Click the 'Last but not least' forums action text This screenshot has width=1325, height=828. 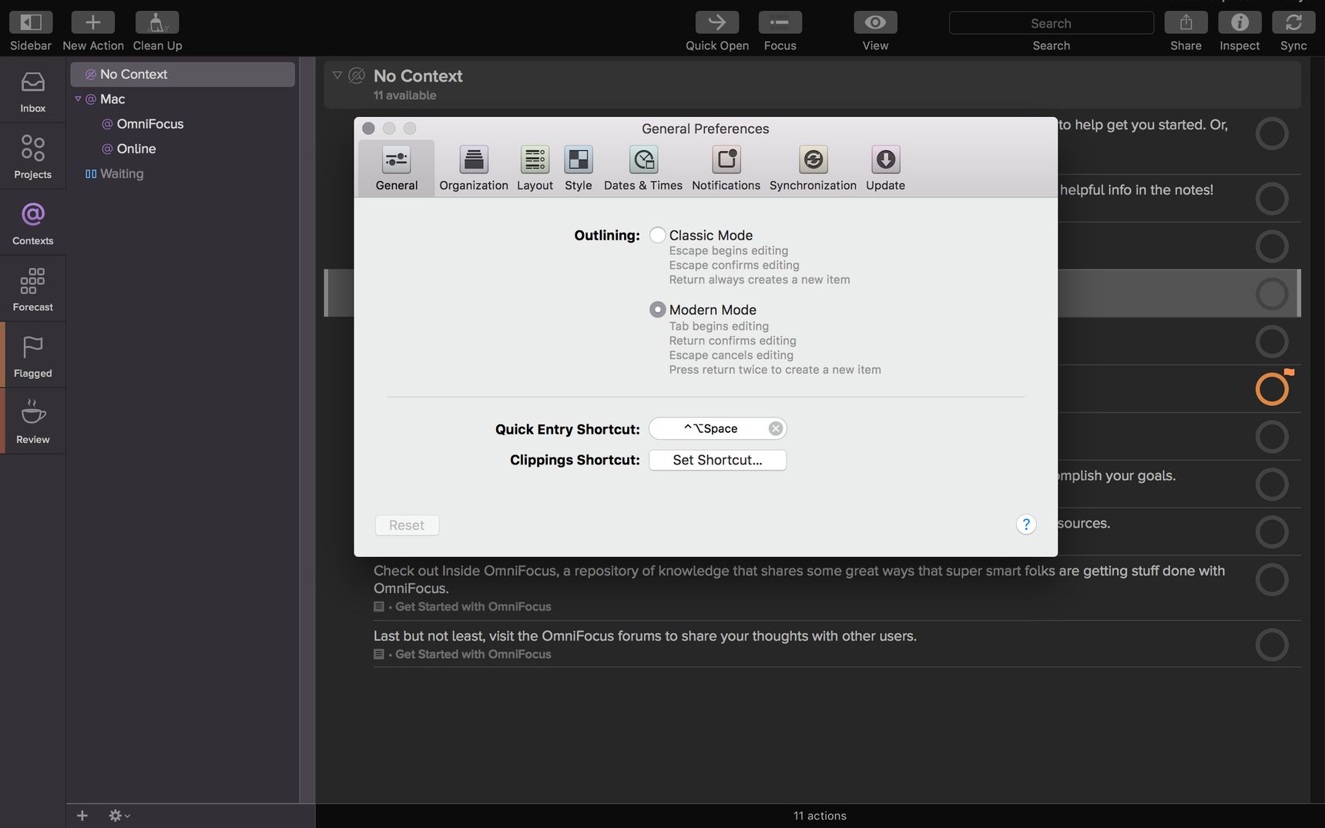pos(645,636)
